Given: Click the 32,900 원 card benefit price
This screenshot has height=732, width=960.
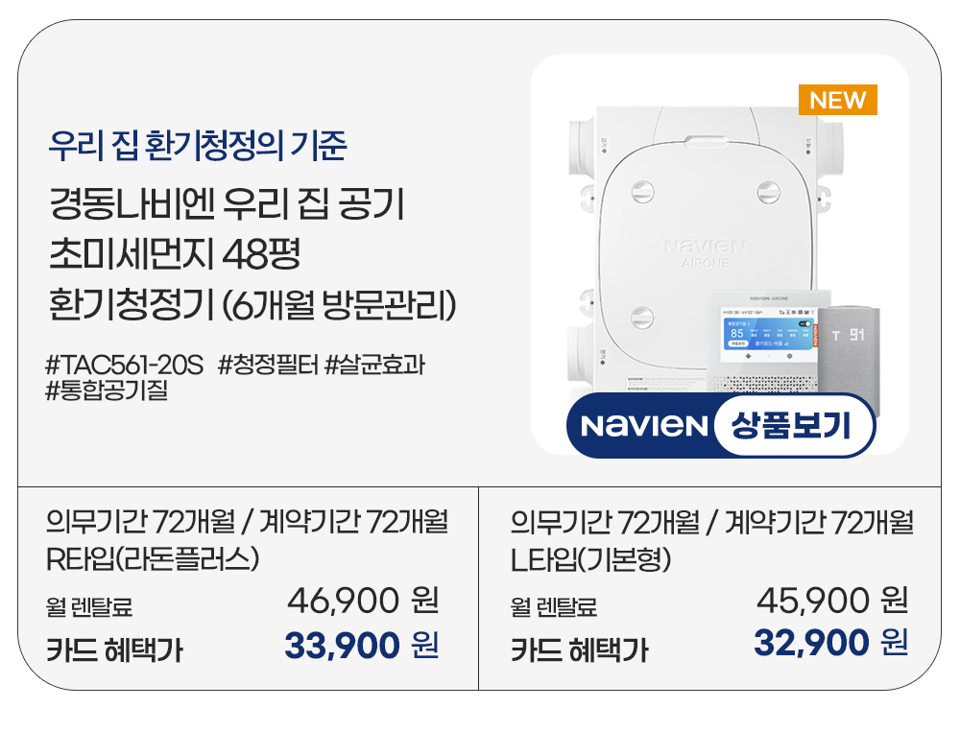Looking at the screenshot, I should [830, 643].
